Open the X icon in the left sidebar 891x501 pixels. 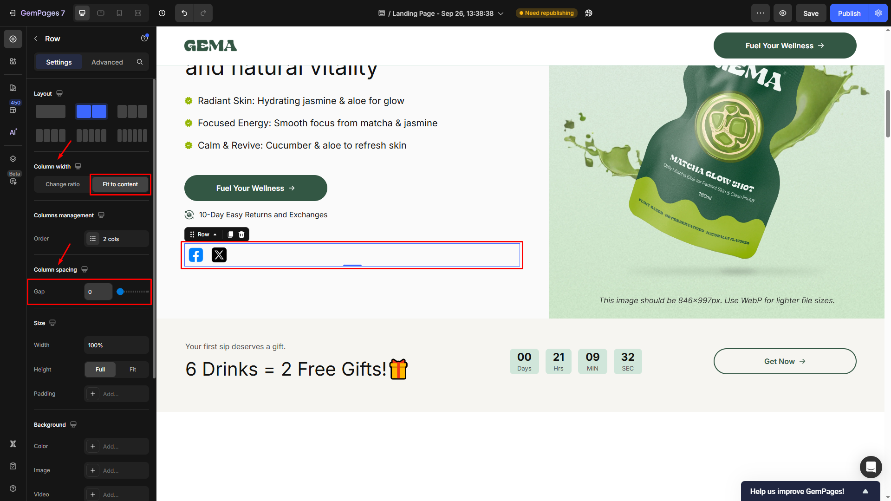[x=13, y=444]
